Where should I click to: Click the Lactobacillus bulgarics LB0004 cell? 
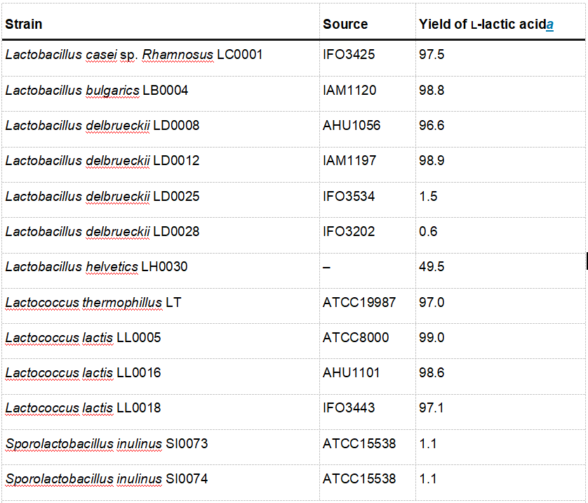point(97,91)
